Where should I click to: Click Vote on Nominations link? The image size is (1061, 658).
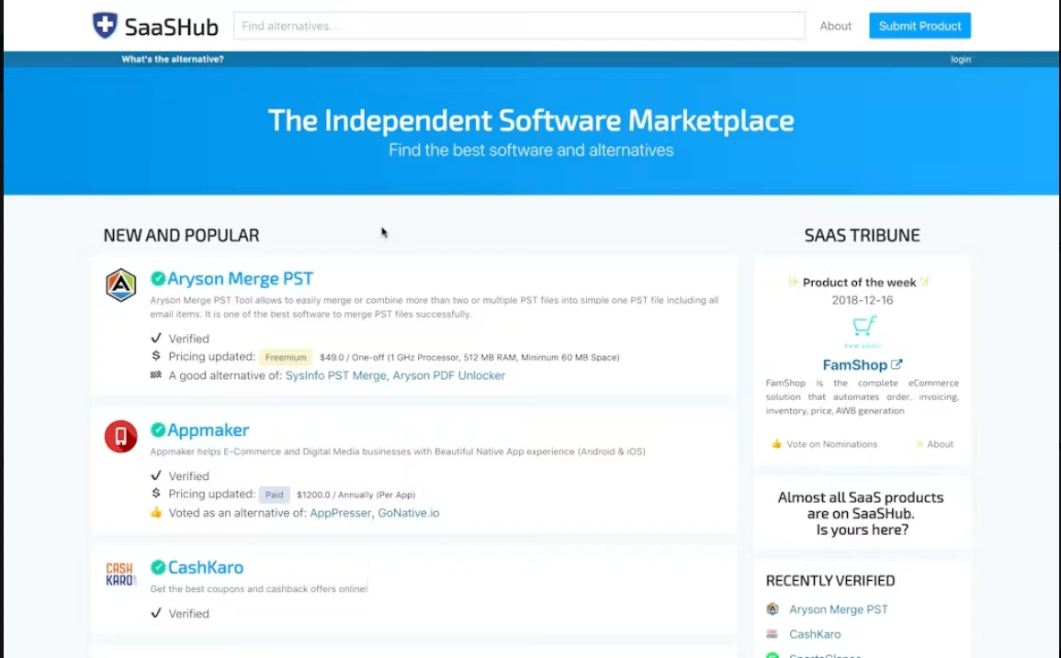pos(831,444)
